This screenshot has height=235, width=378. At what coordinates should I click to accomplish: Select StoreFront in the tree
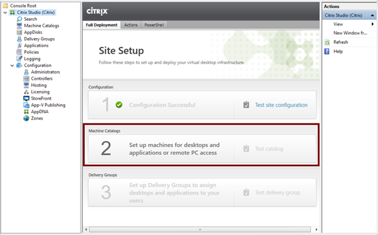[x=41, y=98]
